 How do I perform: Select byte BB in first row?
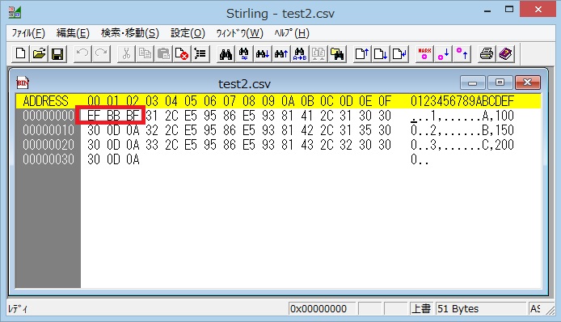[x=113, y=116]
